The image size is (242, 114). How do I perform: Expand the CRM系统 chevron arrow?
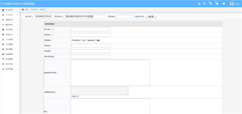click(x=17, y=30)
